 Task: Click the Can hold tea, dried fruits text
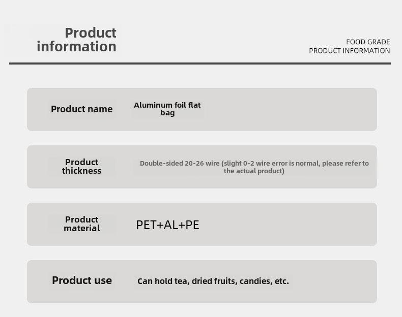click(213, 281)
